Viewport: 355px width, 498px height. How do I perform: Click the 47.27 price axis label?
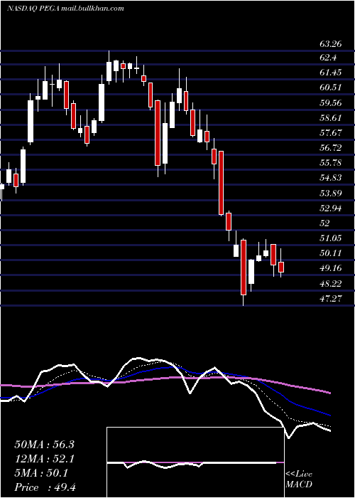click(331, 298)
